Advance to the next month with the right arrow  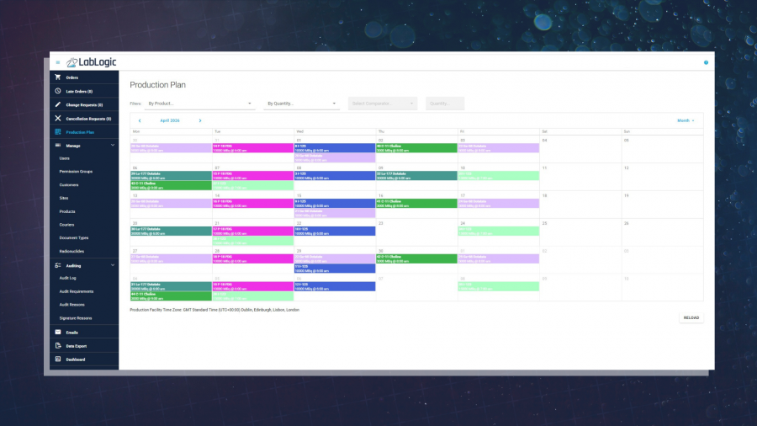click(200, 120)
